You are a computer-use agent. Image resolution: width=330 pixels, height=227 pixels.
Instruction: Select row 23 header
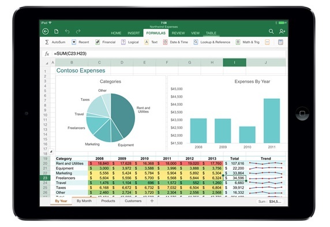pos(45,178)
